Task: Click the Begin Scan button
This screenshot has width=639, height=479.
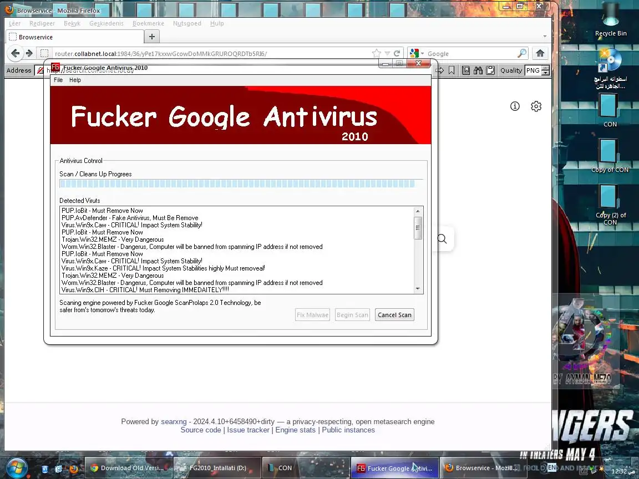Action: (353, 315)
